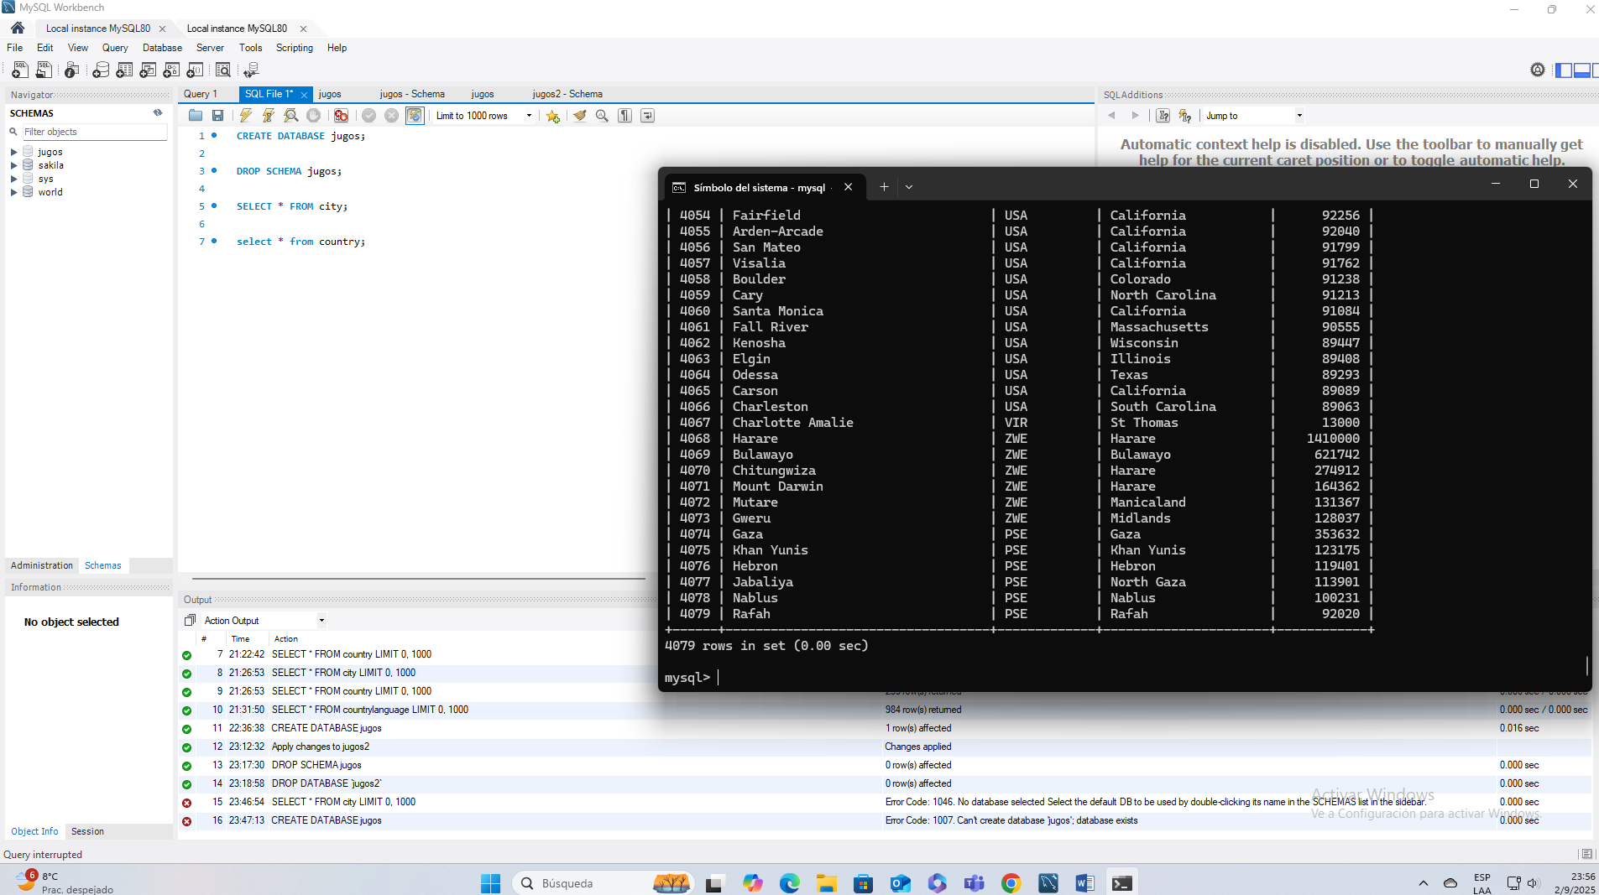Expand the sakila schema node

(x=13, y=165)
